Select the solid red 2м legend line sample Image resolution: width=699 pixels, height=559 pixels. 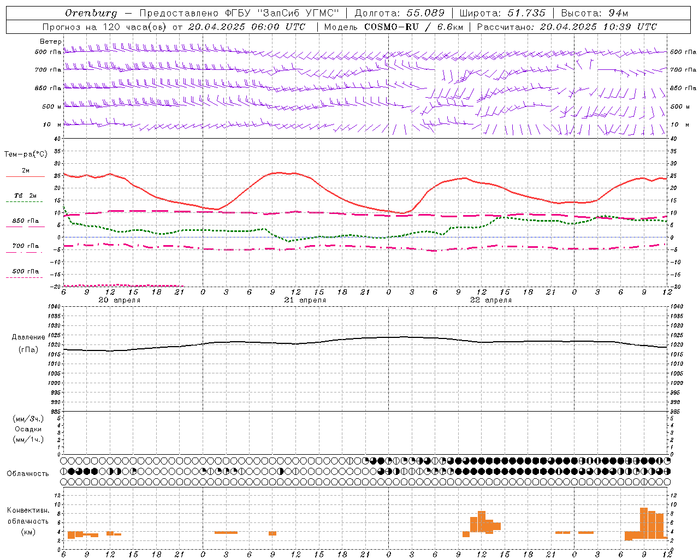click(25, 176)
